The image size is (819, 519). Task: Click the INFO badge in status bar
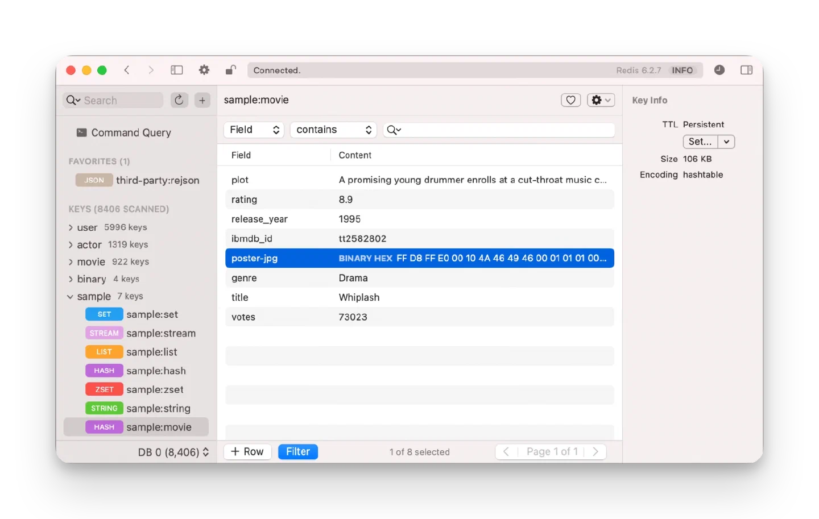pyautogui.click(x=682, y=70)
